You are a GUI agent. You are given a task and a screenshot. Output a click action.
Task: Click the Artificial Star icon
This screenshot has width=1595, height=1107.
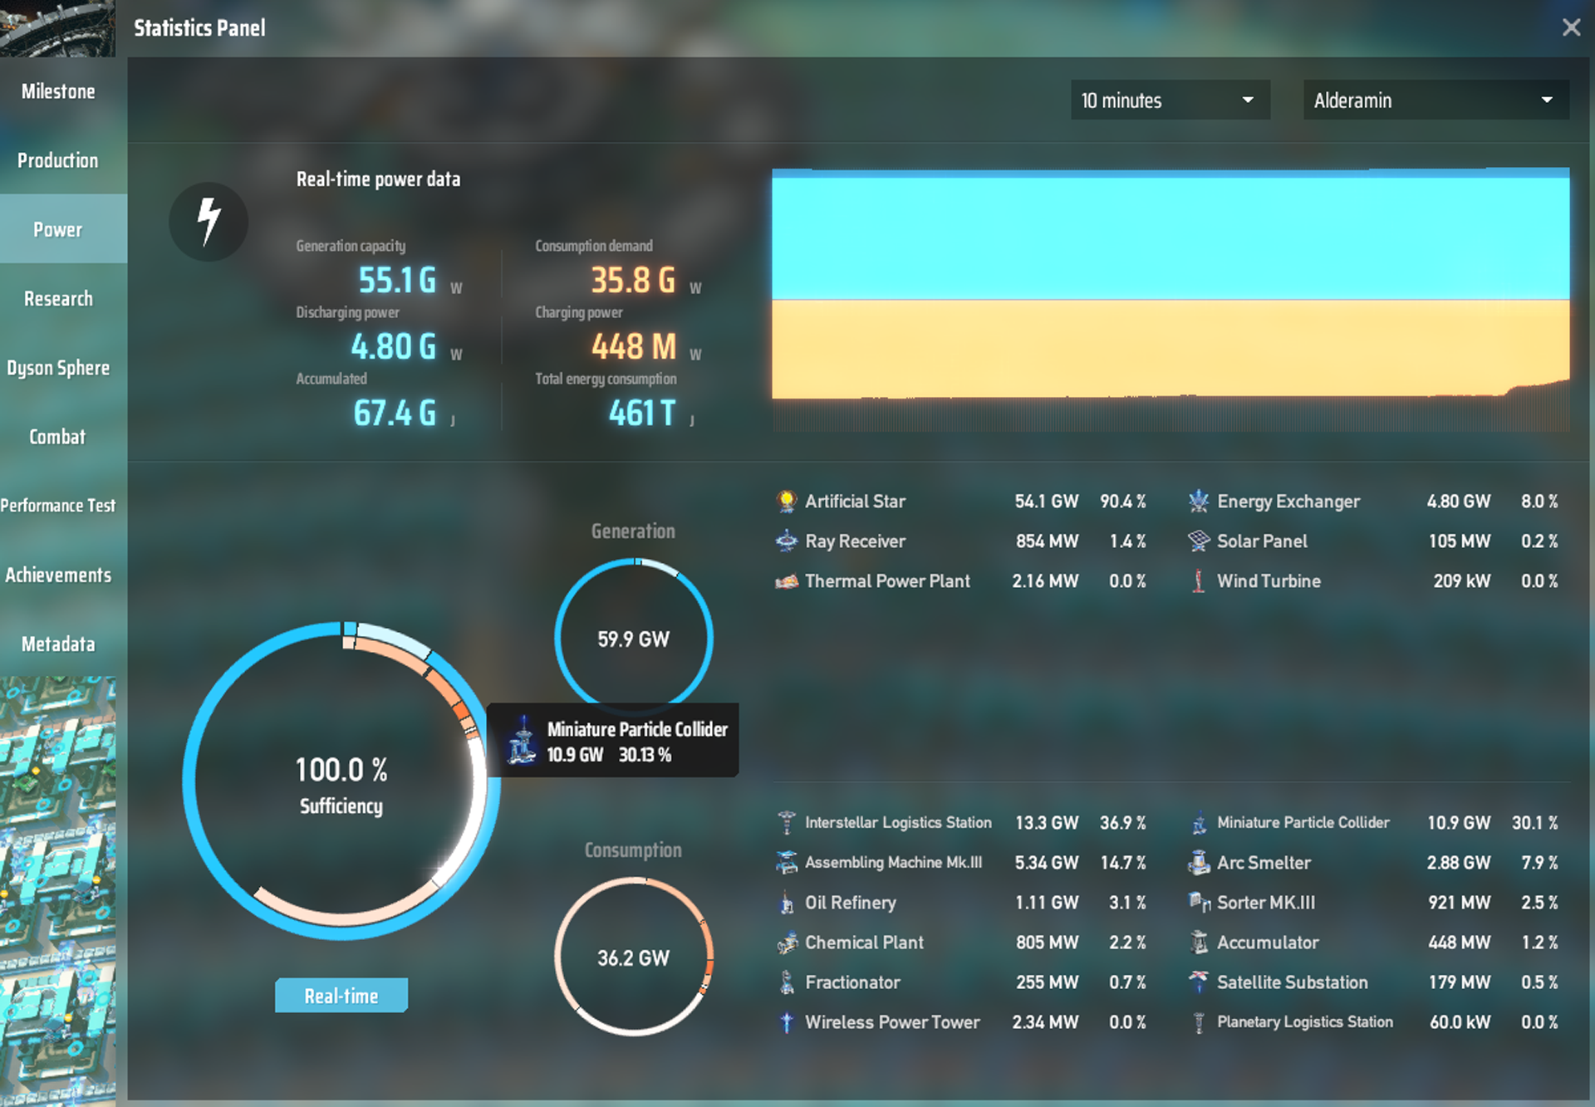tap(786, 502)
